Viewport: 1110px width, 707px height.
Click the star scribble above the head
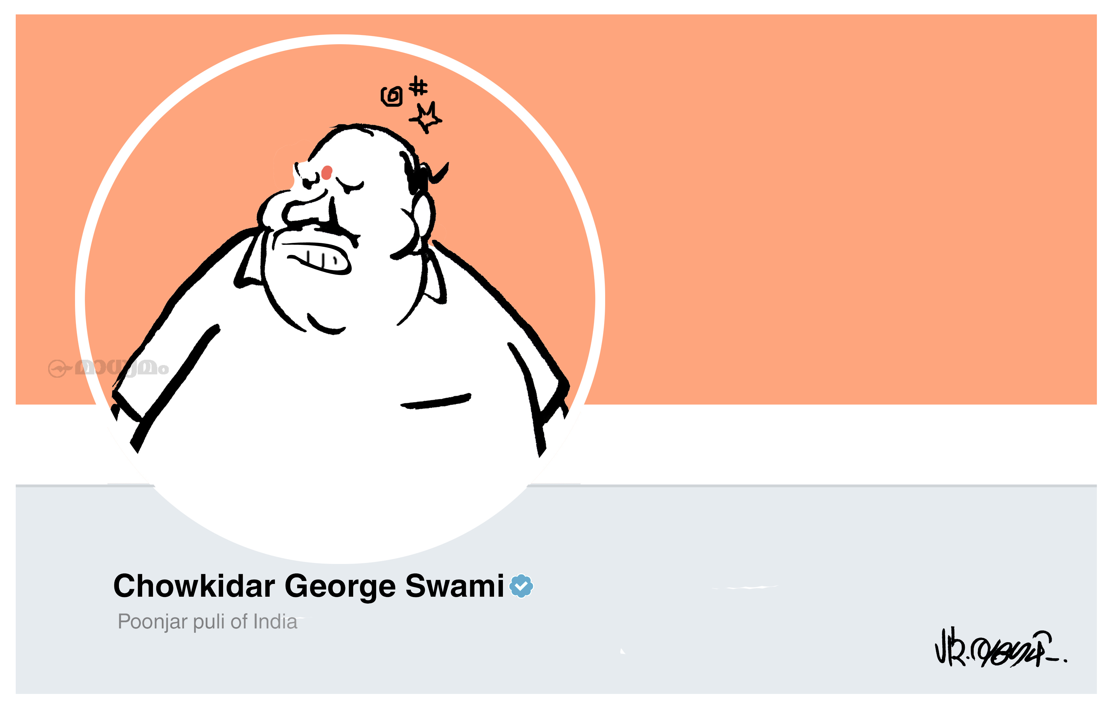point(426,118)
